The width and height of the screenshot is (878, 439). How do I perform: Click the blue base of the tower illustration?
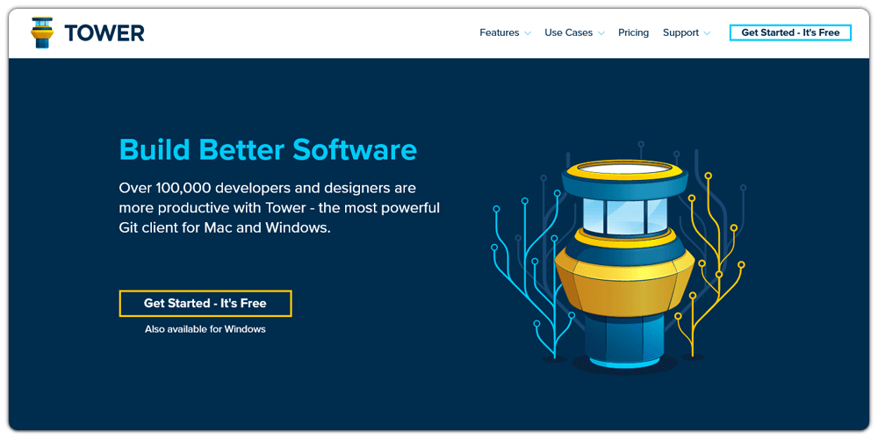pyautogui.click(x=624, y=338)
